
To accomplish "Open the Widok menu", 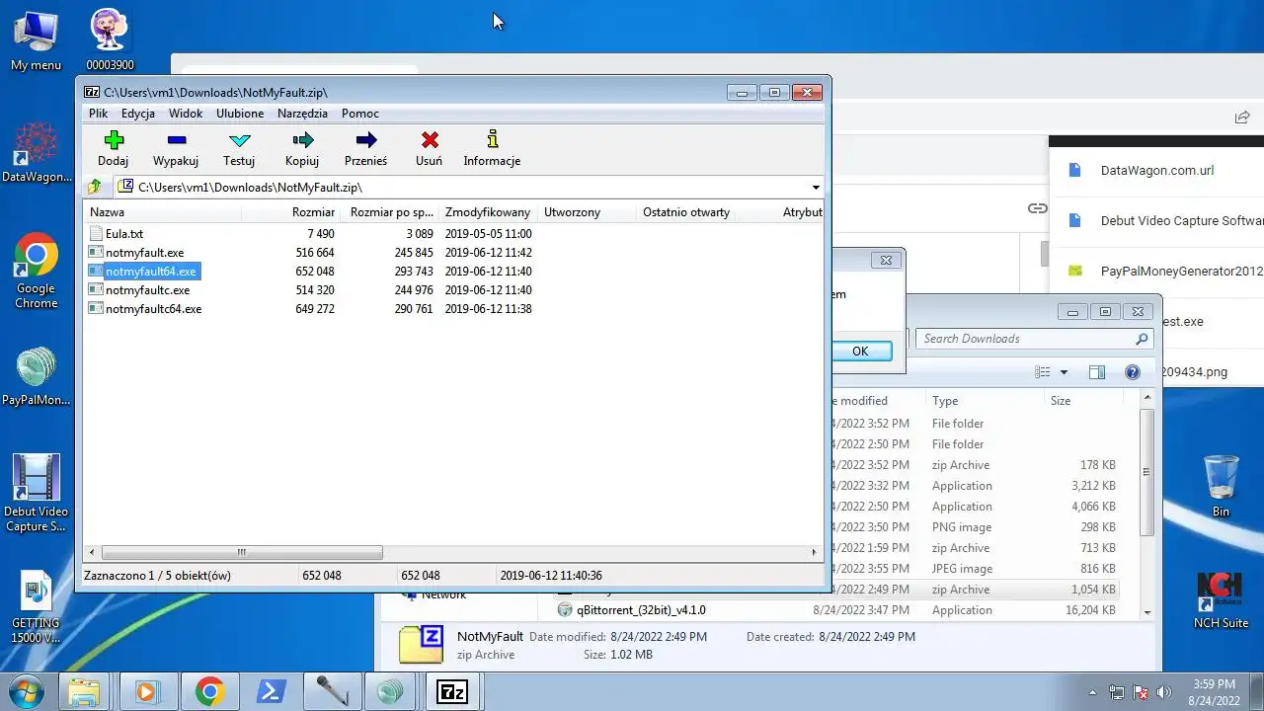I will (x=186, y=114).
